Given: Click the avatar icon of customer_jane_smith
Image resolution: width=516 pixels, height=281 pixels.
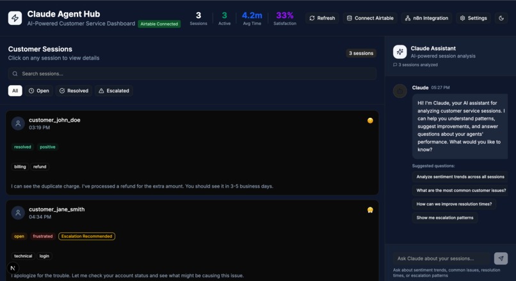Looking at the screenshot, I should (x=18, y=213).
